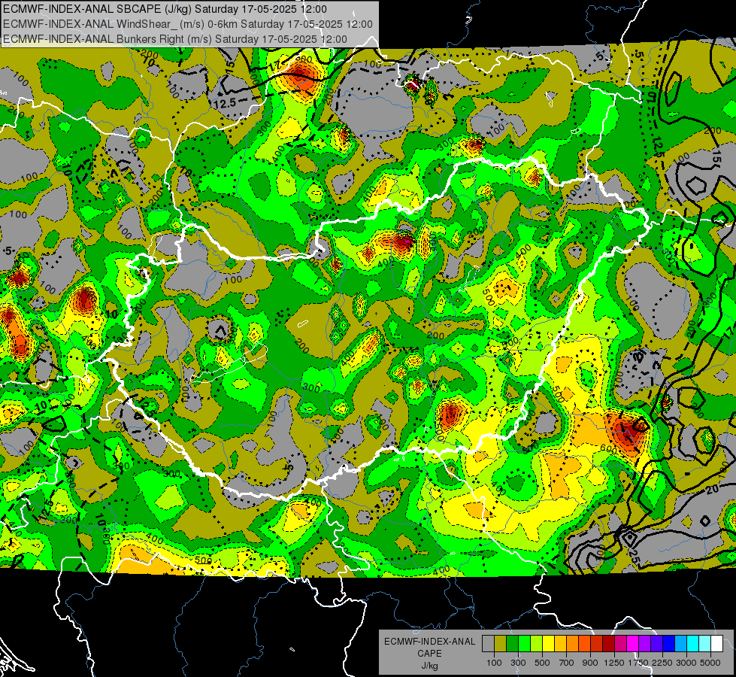Select the pure blue legend swatch
Screen dimensions: 736x677
[669, 644]
